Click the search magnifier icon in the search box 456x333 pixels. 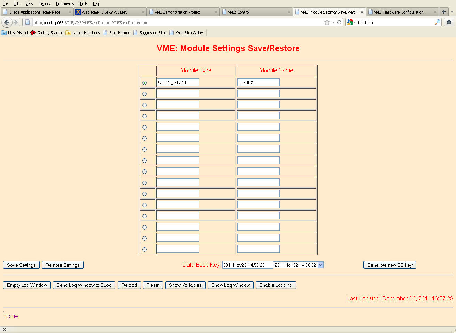437,22
